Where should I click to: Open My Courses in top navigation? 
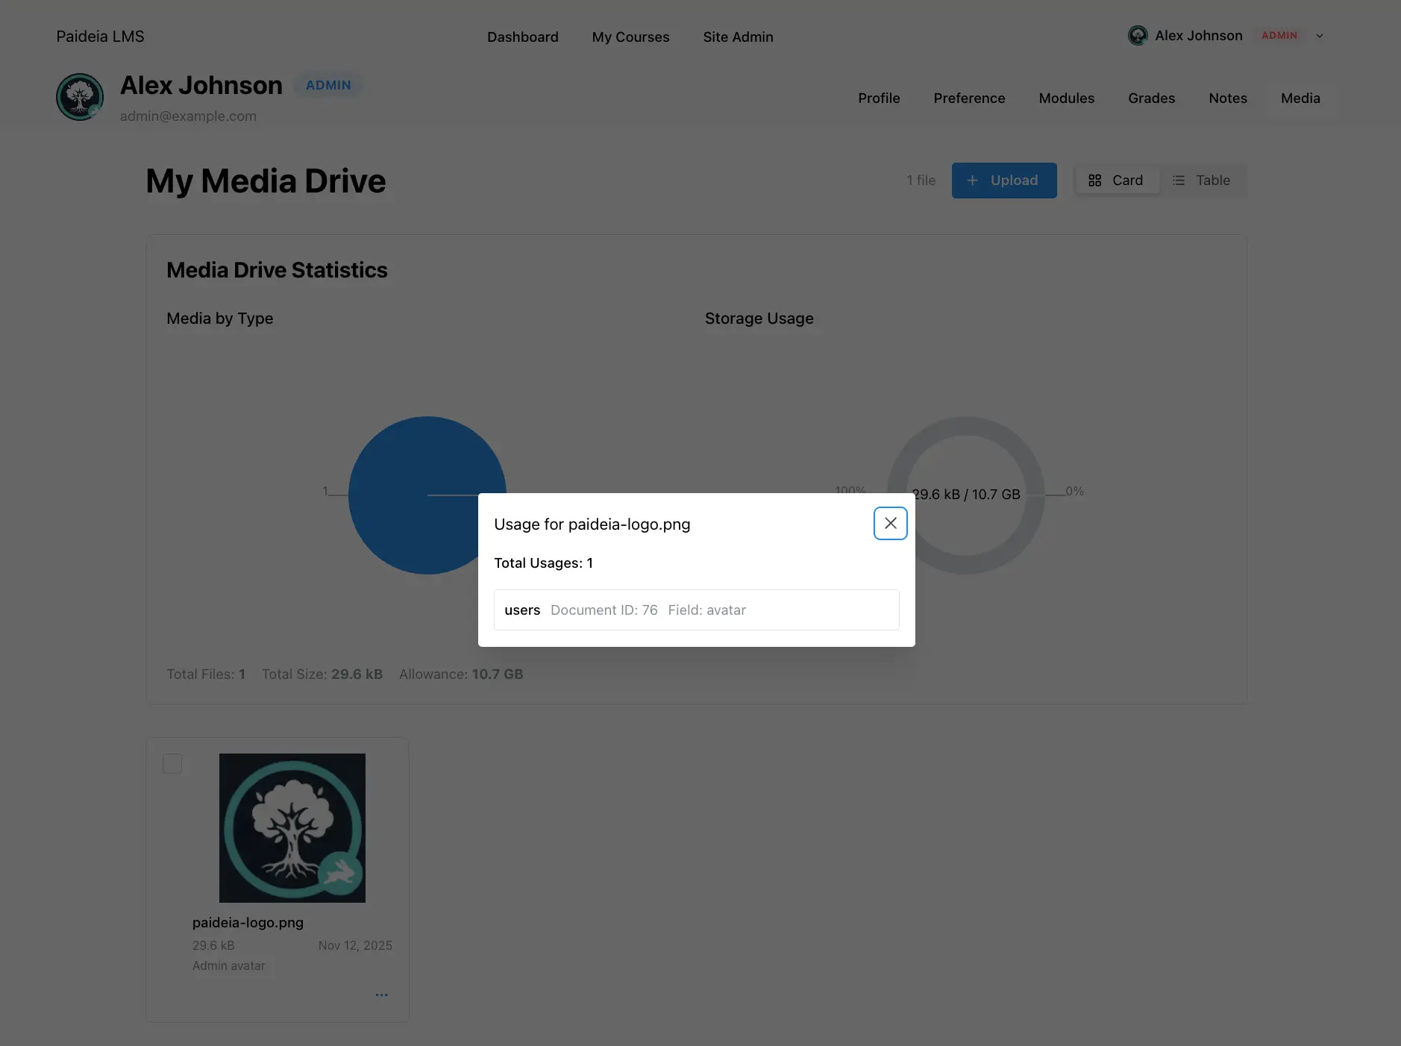[x=630, y=37]
